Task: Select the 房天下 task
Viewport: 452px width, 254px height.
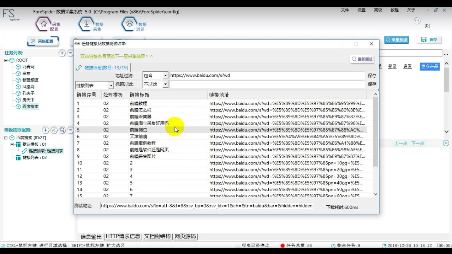Action: pyautogui.click(x=28, y=100)
